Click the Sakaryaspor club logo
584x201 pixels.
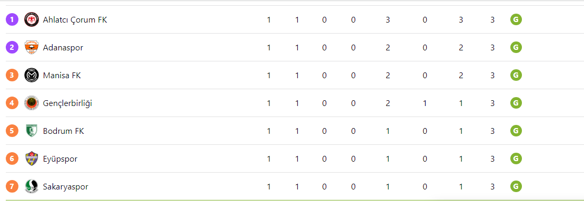pos(31,186)
